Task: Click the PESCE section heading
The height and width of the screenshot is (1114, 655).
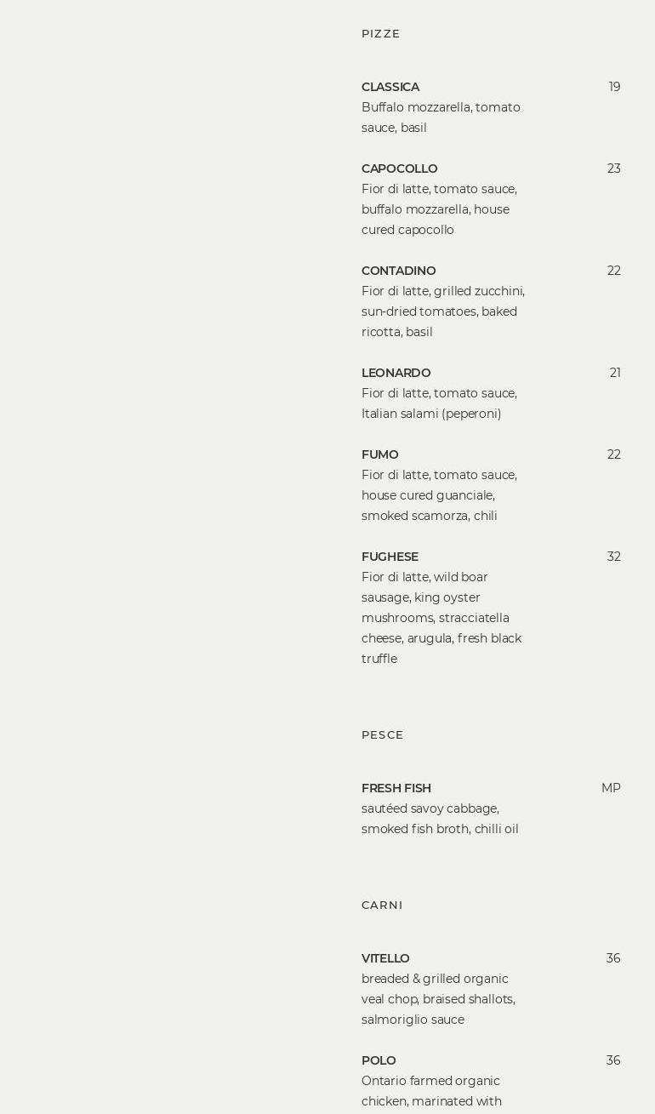Action: pos(382,735)
